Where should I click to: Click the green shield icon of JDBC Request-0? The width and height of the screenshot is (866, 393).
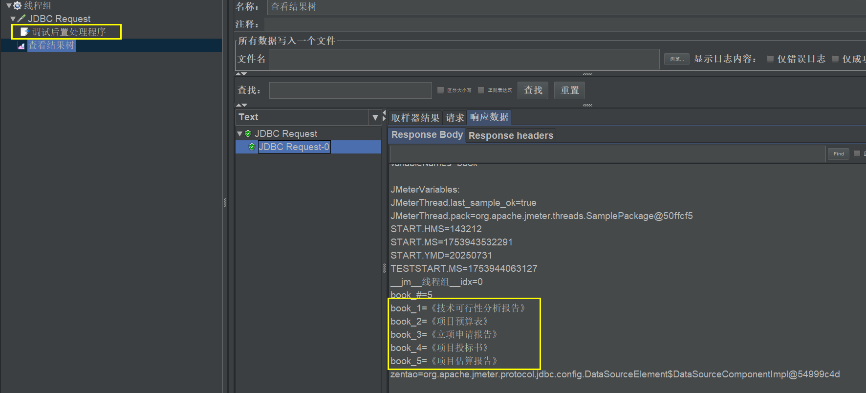(252, 147)
